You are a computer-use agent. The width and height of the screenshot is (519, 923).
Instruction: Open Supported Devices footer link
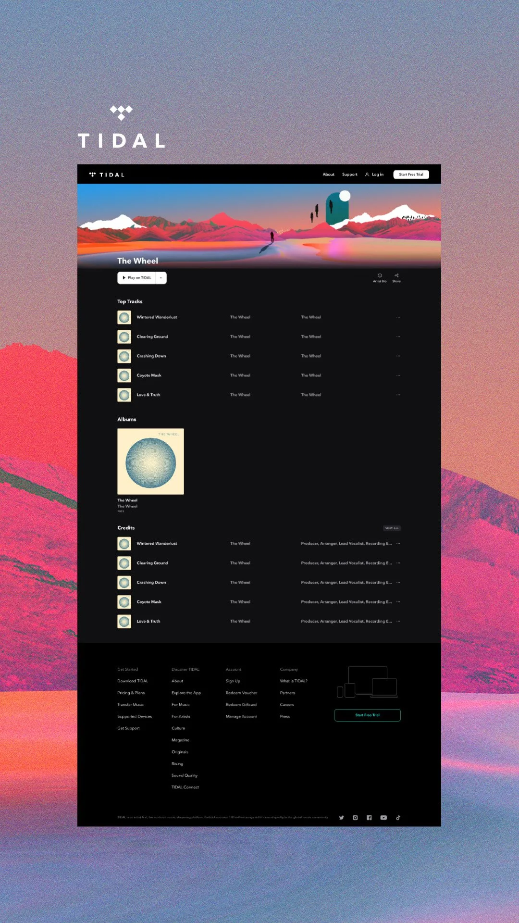point(135,717)
